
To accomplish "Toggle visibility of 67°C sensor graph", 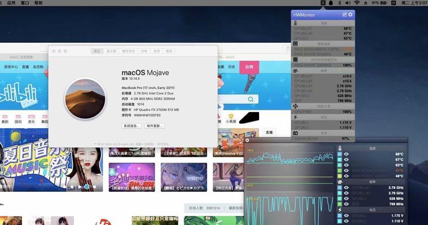I will pos(346,160).
